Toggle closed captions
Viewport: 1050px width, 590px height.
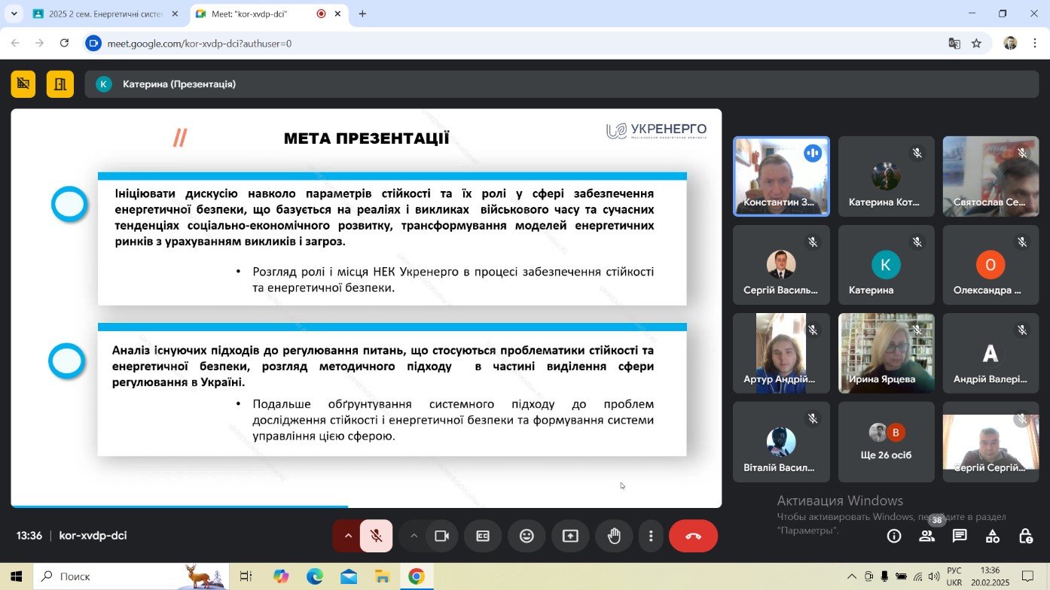click(483, 536)
